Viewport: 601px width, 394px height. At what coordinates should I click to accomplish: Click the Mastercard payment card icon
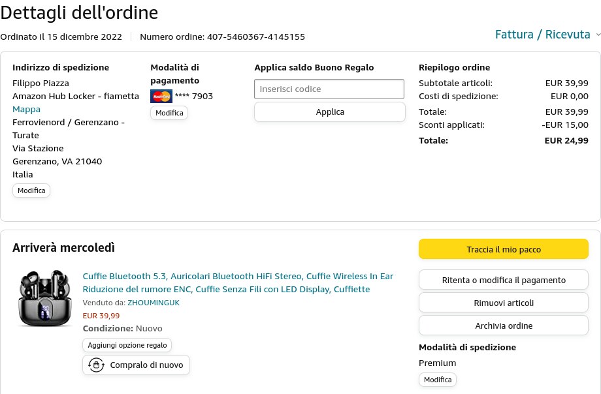click(x=161, y=97)
